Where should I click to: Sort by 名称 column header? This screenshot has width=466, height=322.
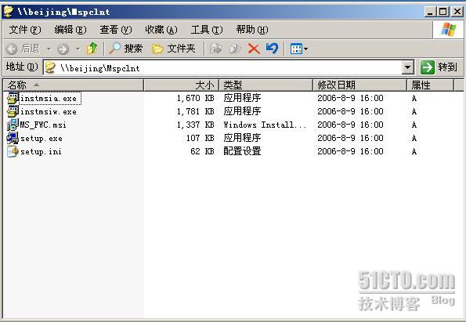[73, 85]
